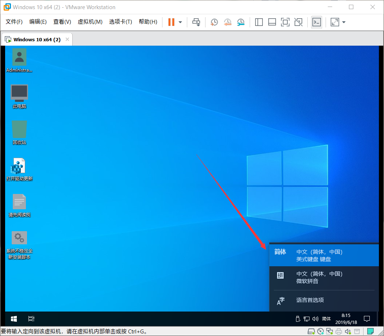Choose 美式键盘 input method entry
Viewport: 384px width, 336px height.
click(x=324, y=255)
